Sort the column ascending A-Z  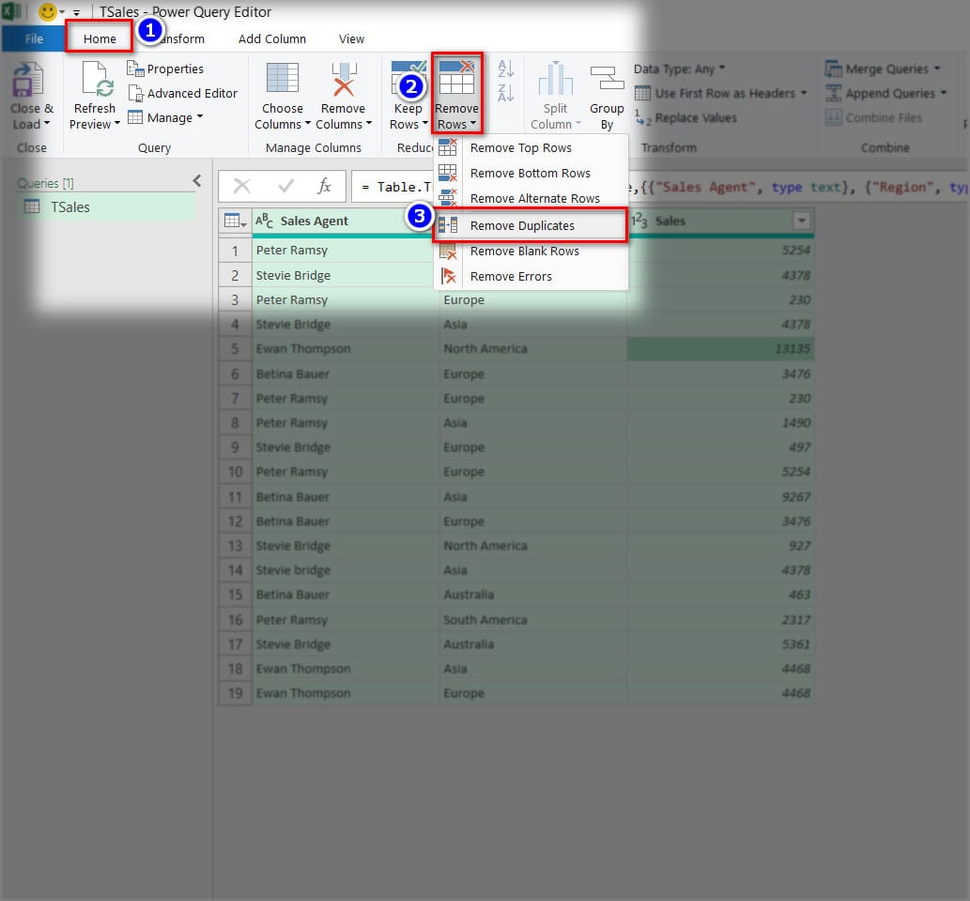(504, 68)
